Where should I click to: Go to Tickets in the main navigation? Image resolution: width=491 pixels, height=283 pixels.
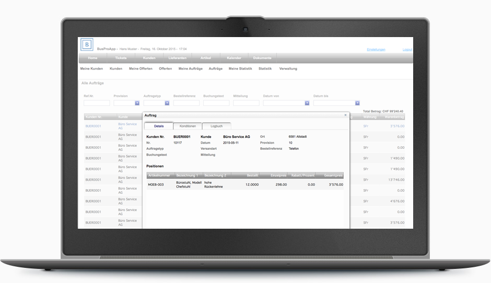point(121,58)
